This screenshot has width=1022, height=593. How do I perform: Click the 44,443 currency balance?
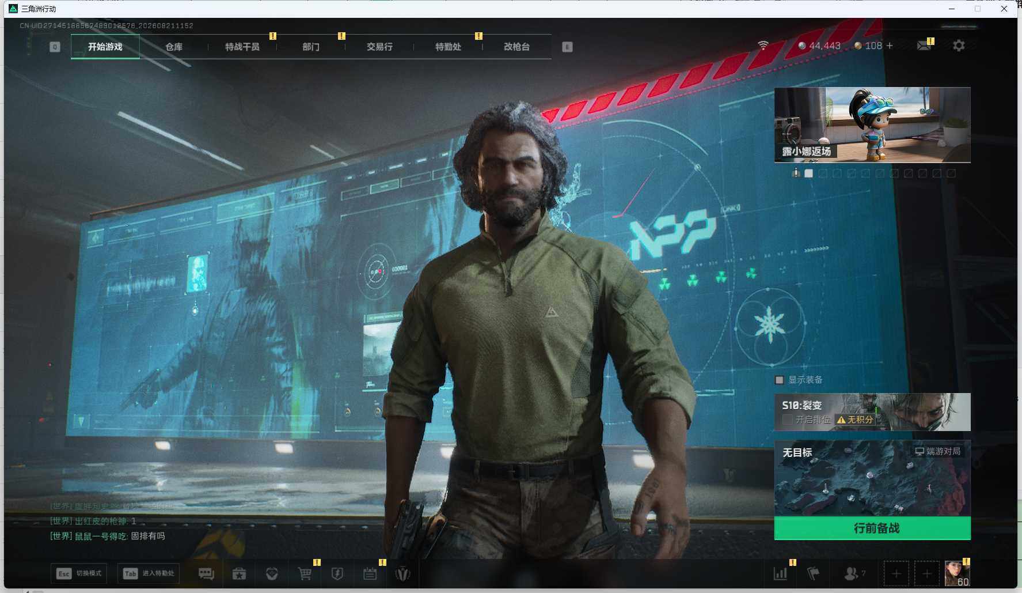825,46
